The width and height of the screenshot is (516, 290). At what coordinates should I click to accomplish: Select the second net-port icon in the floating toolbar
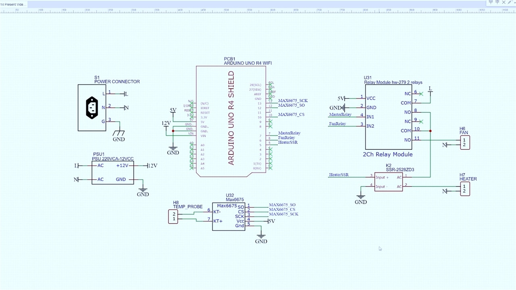(497, 2)
